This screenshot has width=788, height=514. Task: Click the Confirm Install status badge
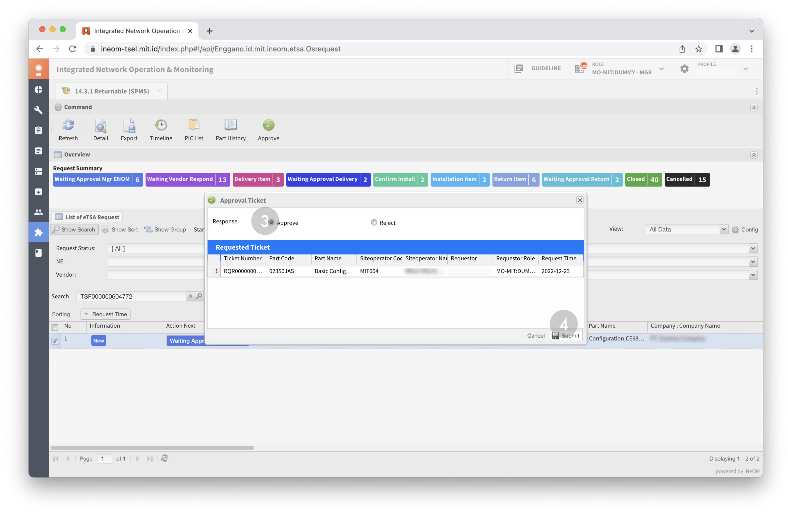click(400, 179)
